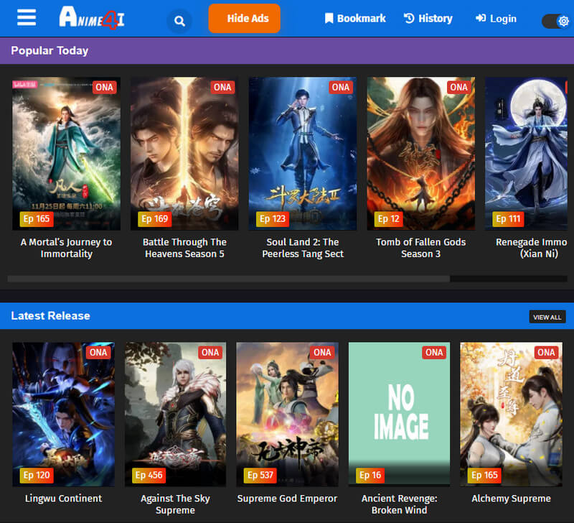
Task: Click the Against The Sky Supreme title
Action: coord(175,504)
